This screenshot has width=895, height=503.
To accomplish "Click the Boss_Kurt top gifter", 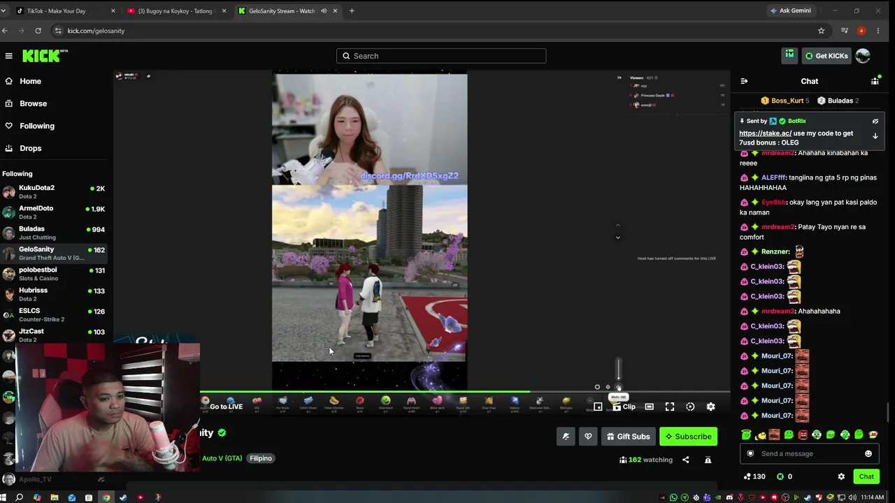I will click(x=785, y=101).
